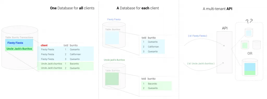Click the small empty database cylinder
267x99 pixels.
click(257, 45)
